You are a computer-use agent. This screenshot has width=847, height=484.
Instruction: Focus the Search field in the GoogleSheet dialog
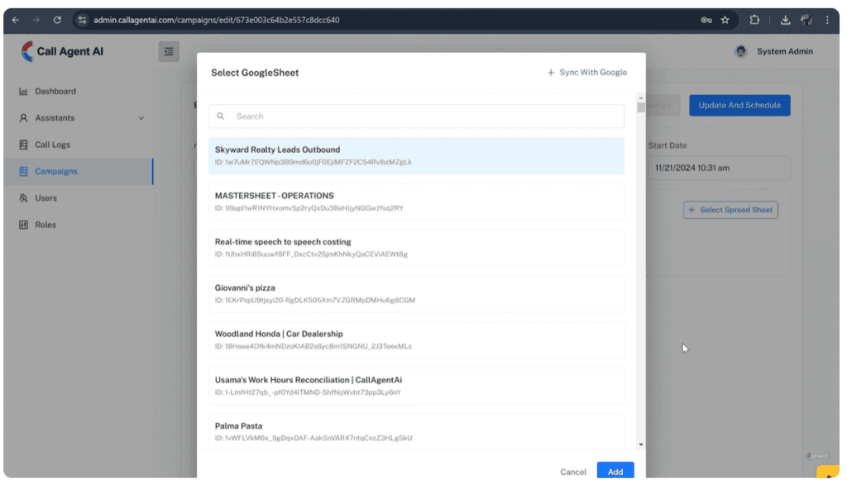tap(417, 116)
